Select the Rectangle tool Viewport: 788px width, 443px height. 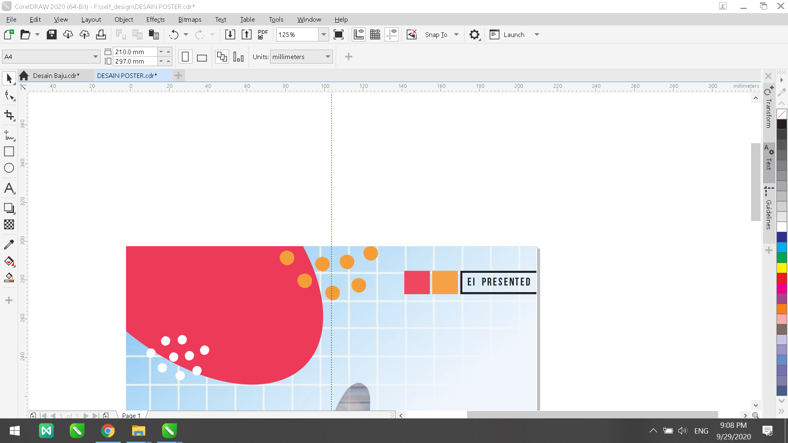point(9,151)
